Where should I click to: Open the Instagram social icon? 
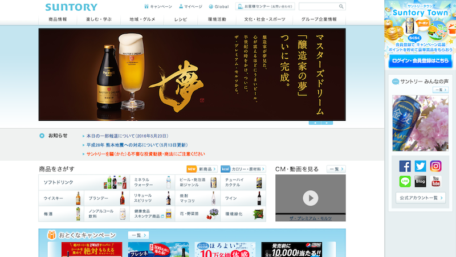pyautogui.click(x=435, y=166)
